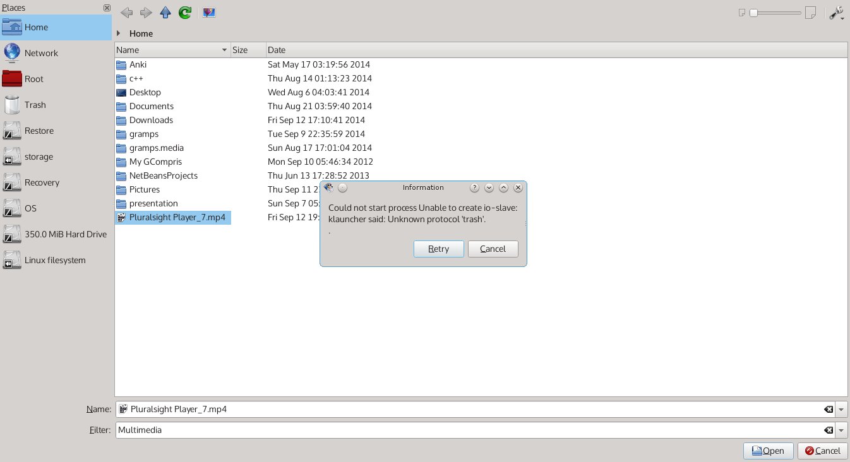Select the 350.0 MiB Hard Drive
This screenshot has width=850, height=462.
tap(56, 234)
